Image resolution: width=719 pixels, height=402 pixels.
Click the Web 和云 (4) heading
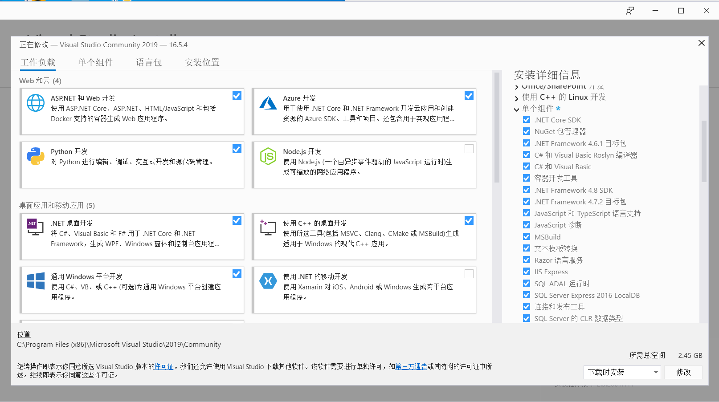click(40, 81)
